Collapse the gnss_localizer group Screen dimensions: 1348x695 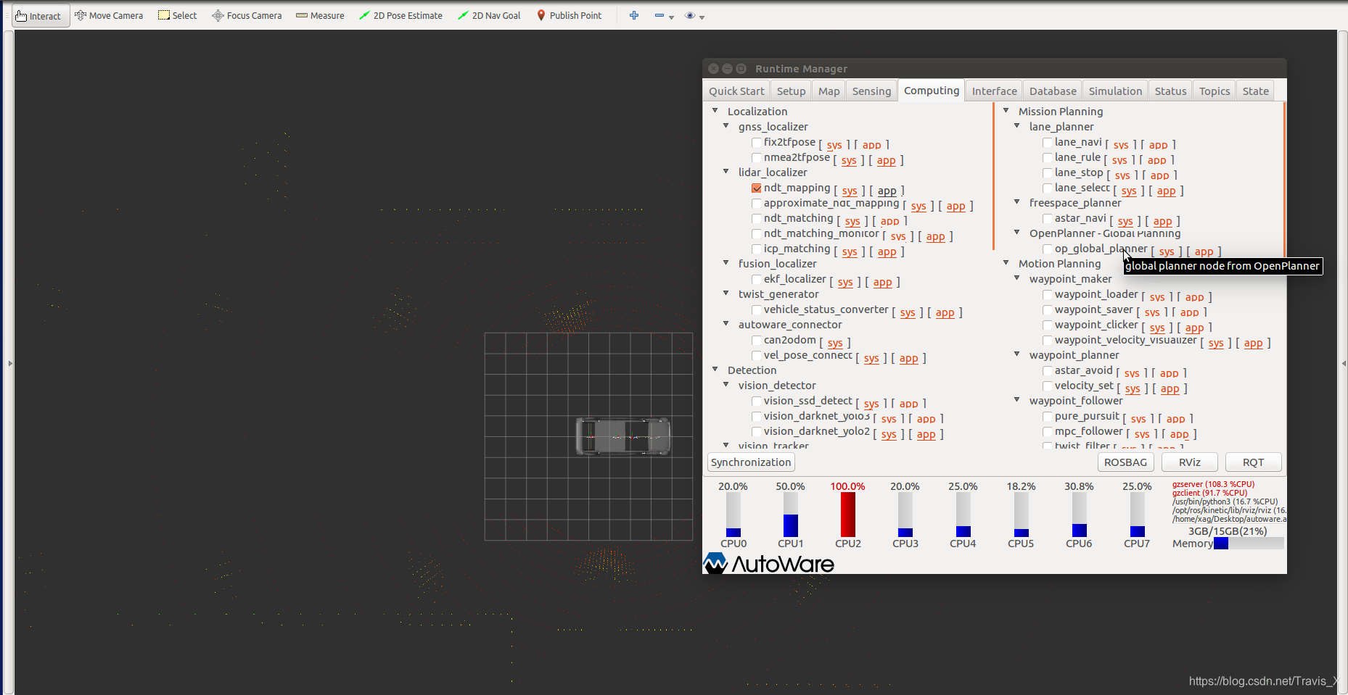(x=726, y=126)
